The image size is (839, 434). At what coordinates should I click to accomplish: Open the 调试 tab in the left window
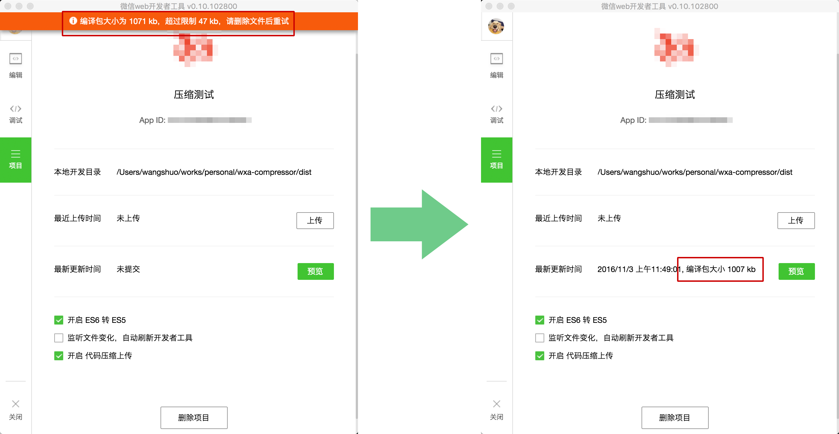(x=16, y=114)
